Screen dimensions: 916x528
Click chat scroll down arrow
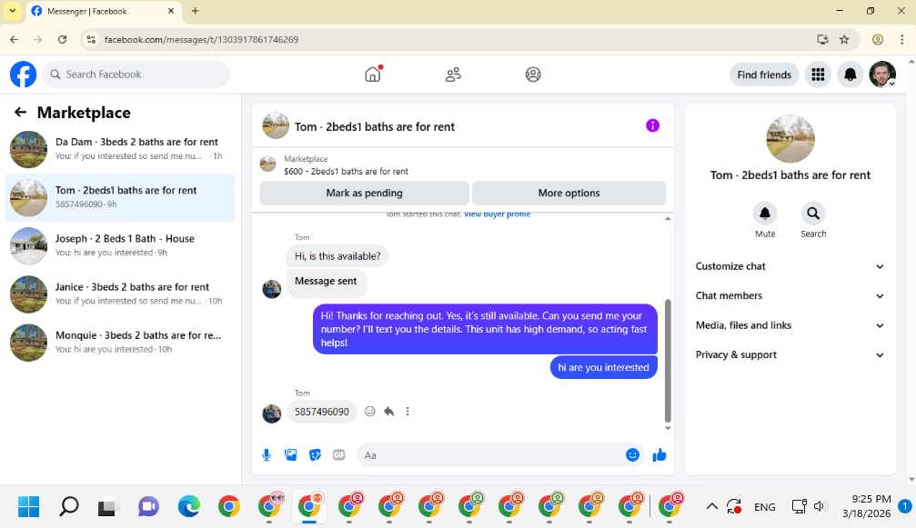pyautogui.click(x=668, y=428)
